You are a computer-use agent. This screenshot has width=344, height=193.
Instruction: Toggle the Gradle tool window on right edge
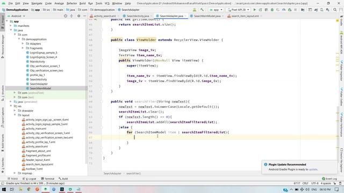click(x=342, y=21)
